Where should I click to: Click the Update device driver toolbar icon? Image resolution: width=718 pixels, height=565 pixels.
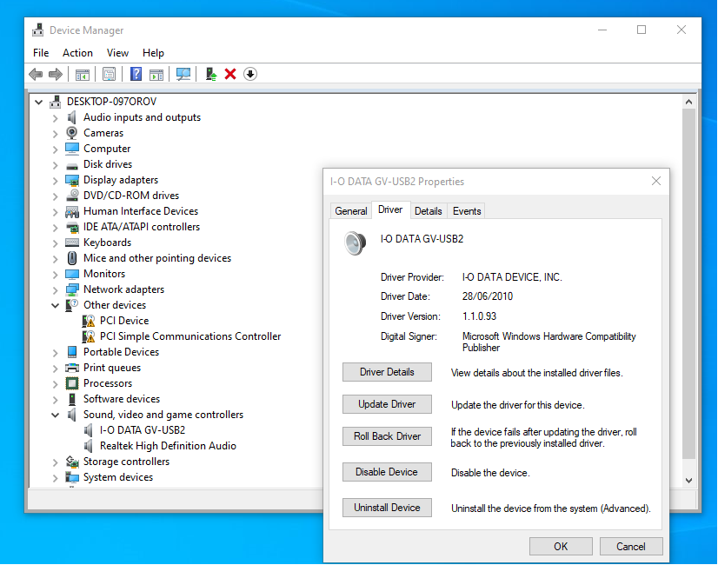click(210, 74)
